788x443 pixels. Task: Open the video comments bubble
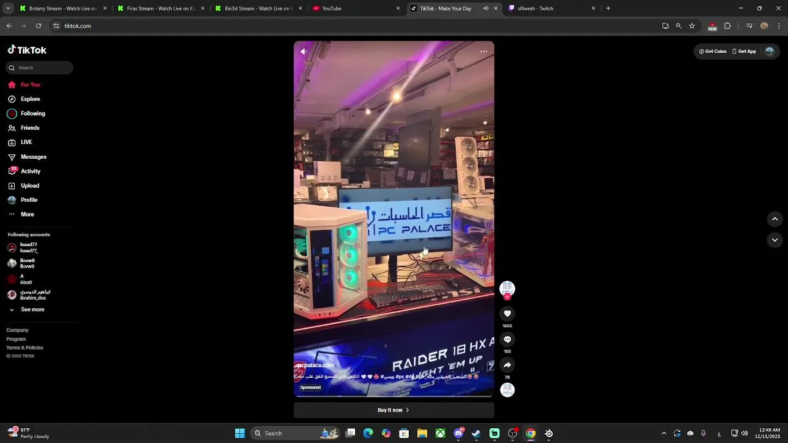coord(507,340)
